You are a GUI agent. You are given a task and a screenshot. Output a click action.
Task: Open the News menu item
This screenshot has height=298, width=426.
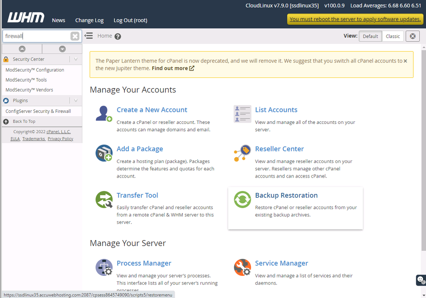pos(58,20)
